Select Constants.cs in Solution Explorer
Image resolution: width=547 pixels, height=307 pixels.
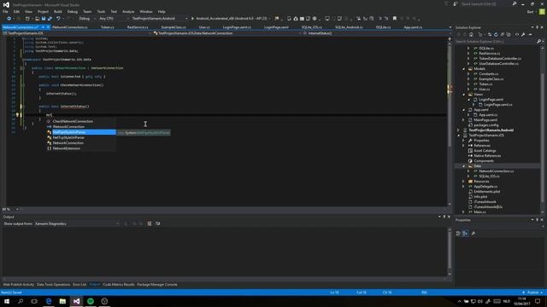click(x=488, y=74)
